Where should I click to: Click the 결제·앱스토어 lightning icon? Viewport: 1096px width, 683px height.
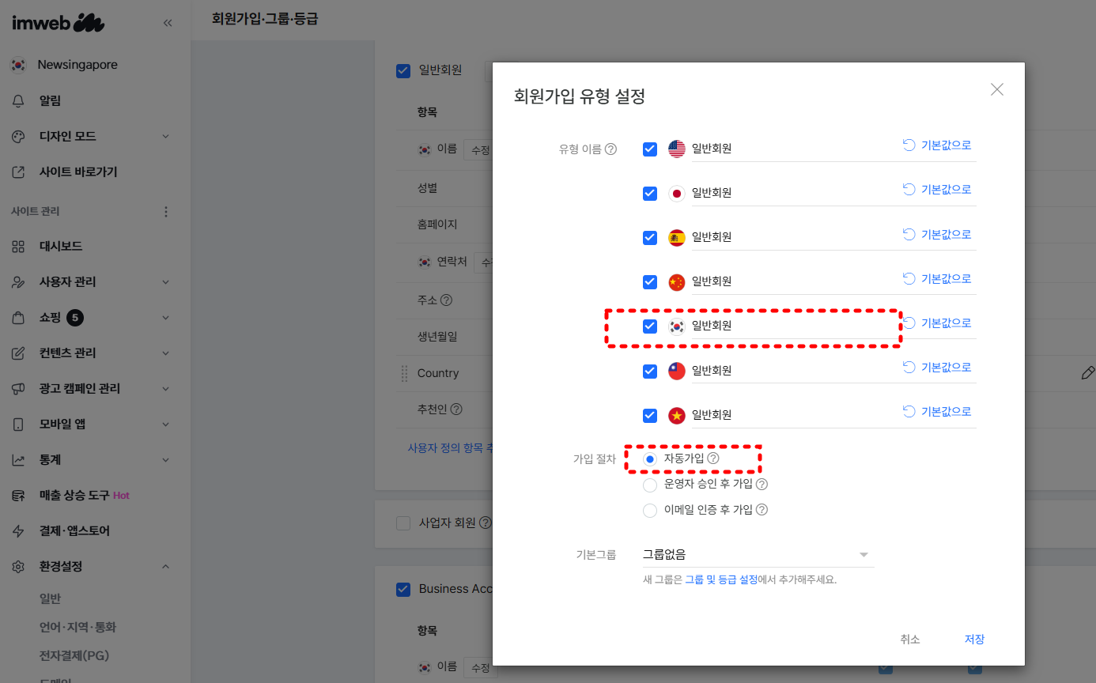(18, 531)
